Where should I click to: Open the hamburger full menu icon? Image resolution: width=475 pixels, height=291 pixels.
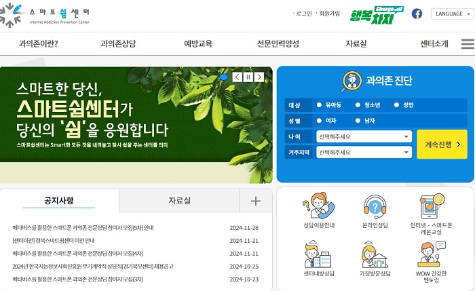467,44
